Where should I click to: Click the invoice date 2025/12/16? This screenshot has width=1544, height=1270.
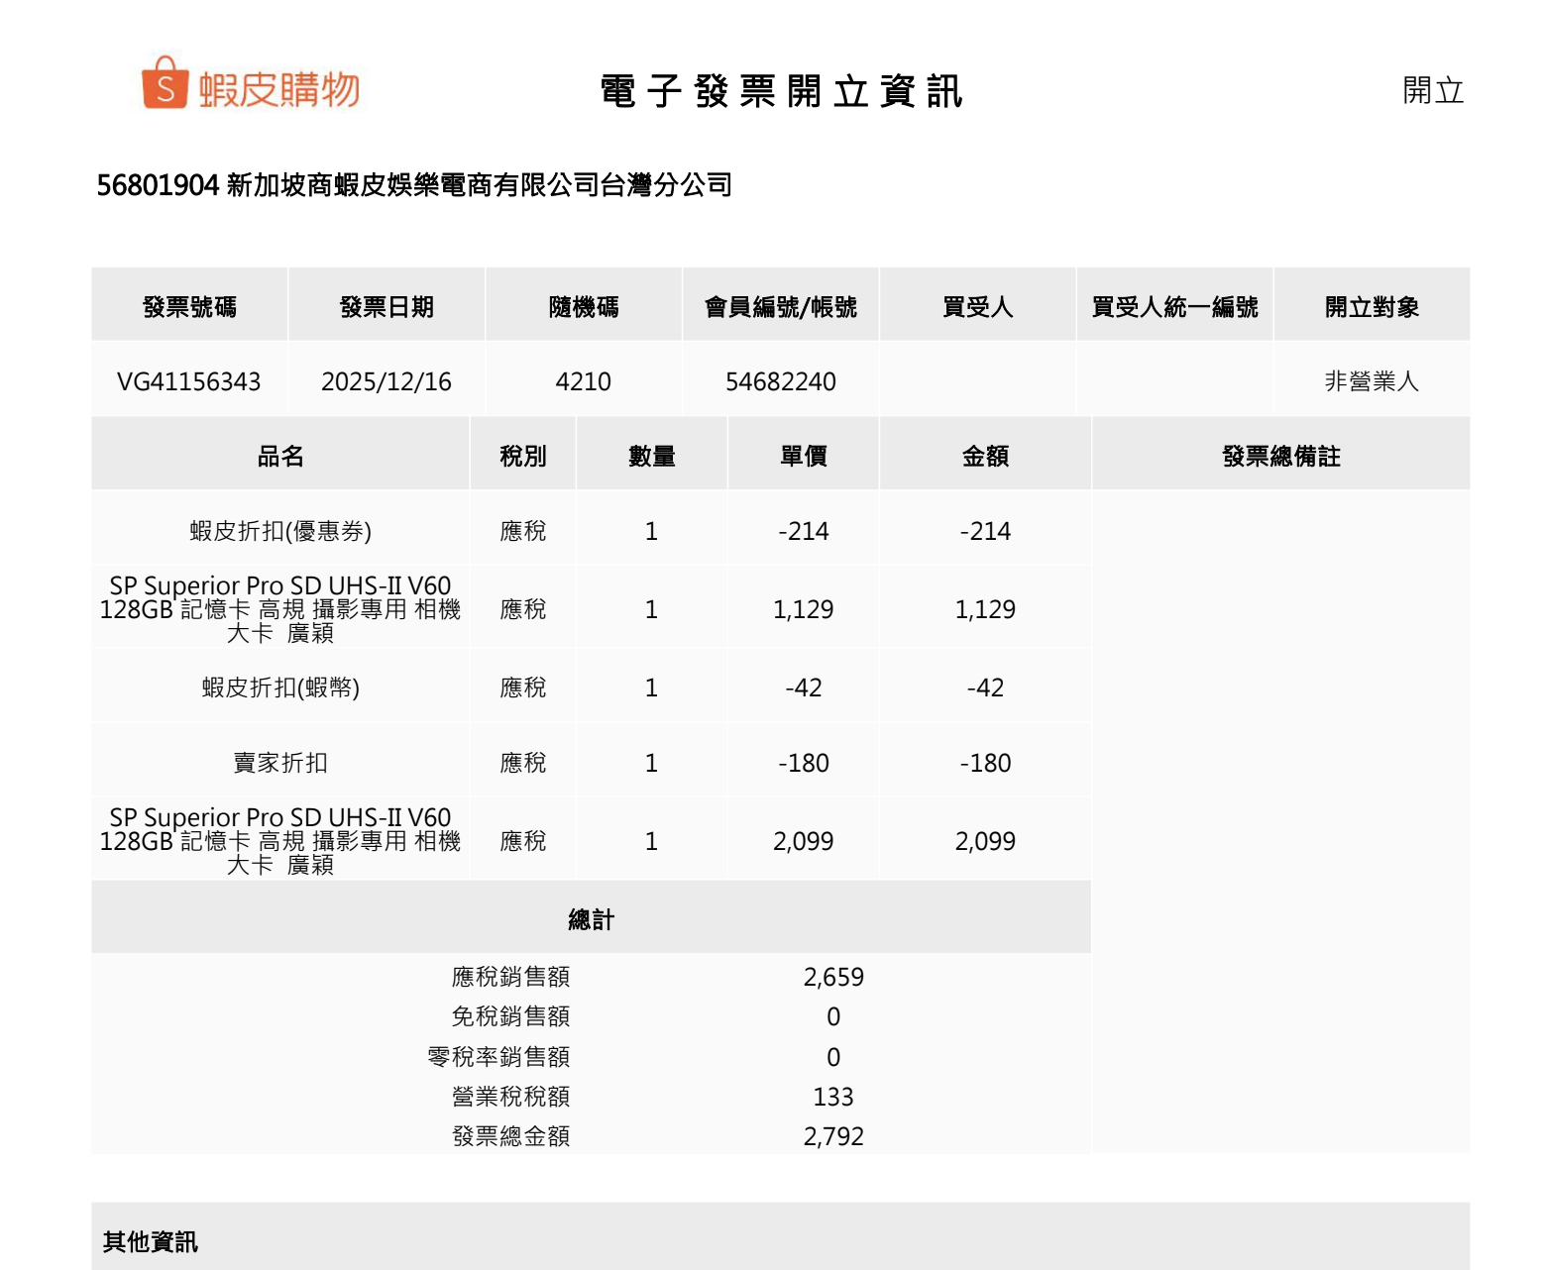click(386, 381)
